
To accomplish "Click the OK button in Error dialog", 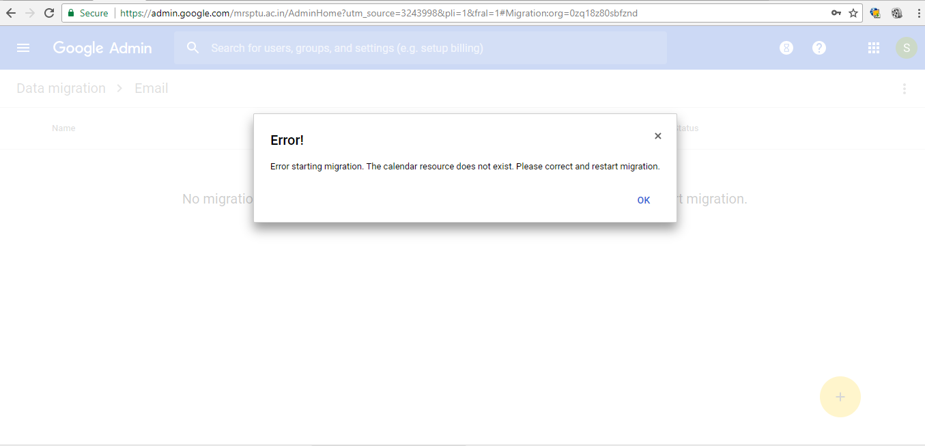I will (643, 200).
